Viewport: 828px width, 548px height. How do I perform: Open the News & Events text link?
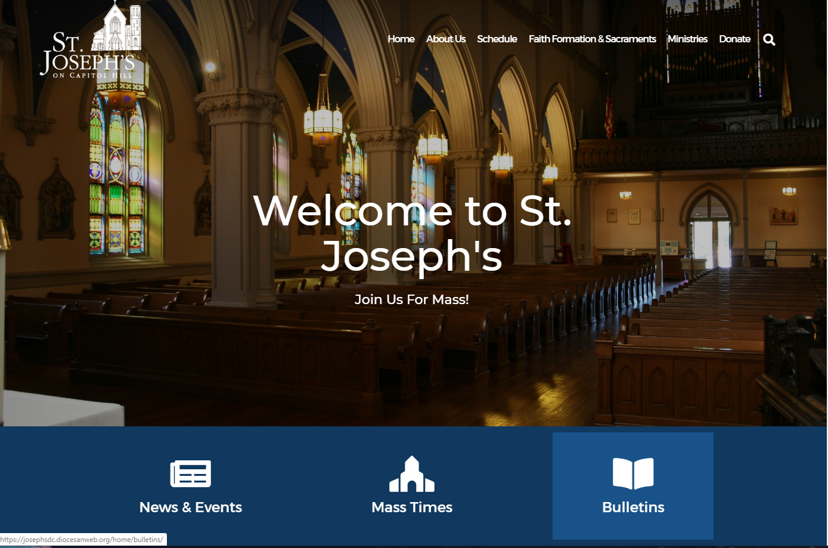pos(191,507)
